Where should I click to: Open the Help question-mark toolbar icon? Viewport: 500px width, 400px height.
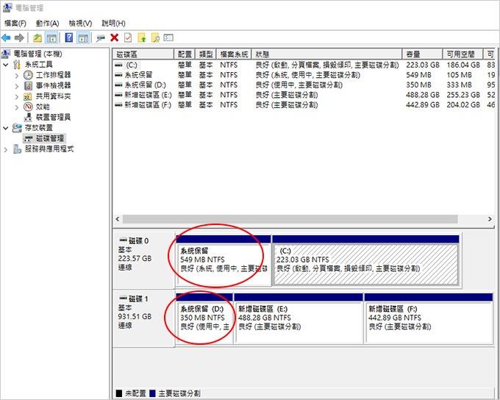coord(69,38)
